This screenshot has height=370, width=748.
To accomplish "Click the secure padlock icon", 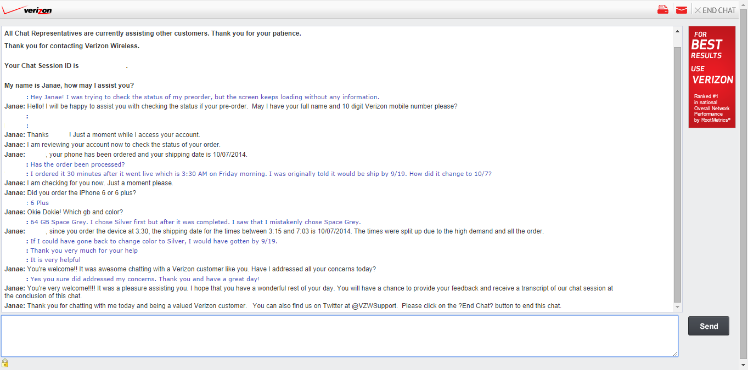I will pyautogui.click(x=5, y=363).
